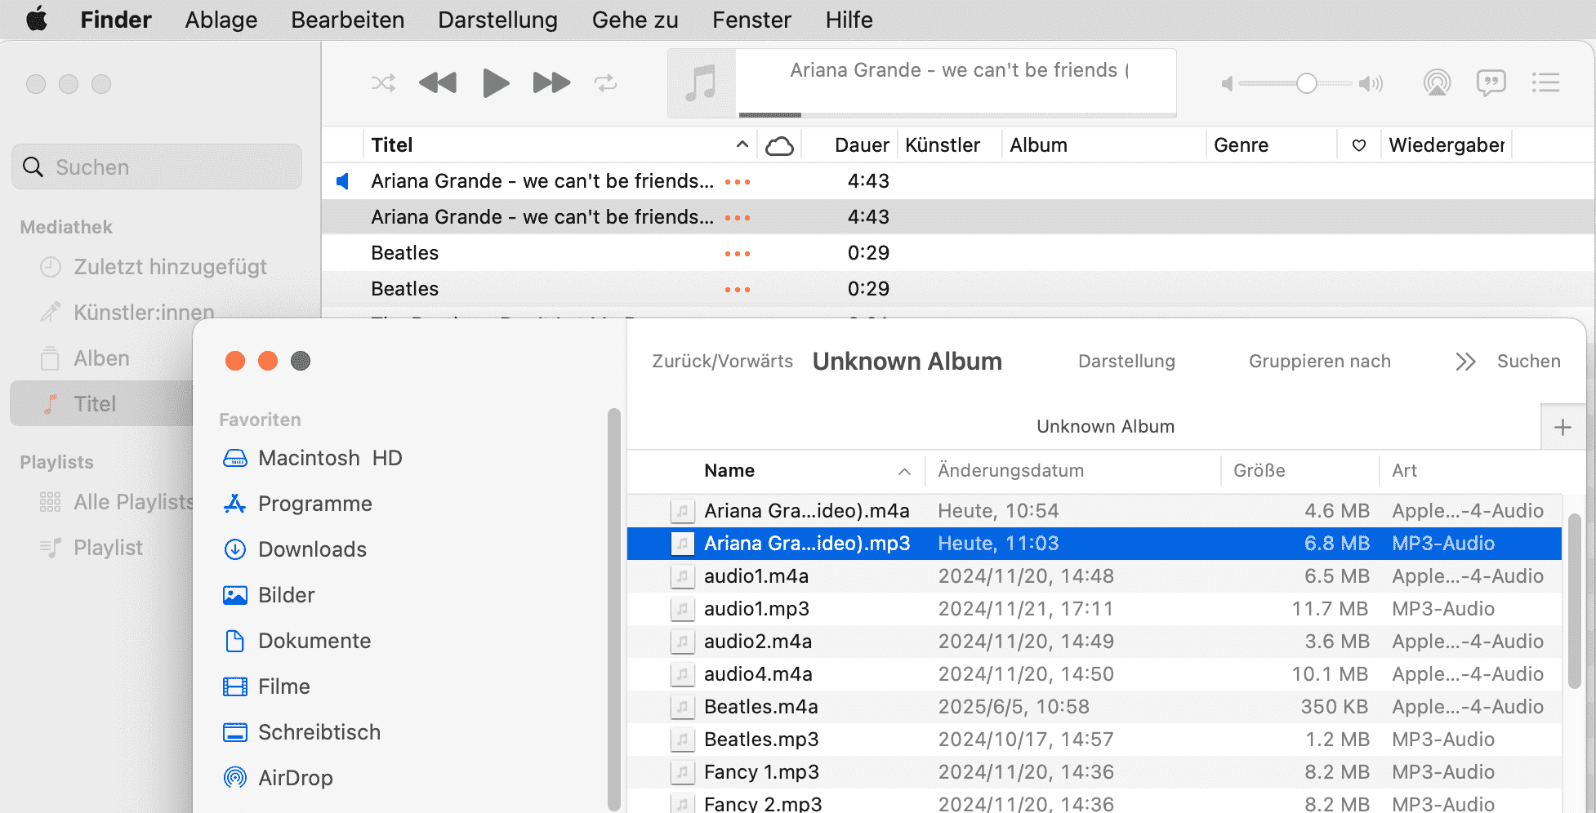Expand the toolbar overflow chevrons

(1465, 362)
